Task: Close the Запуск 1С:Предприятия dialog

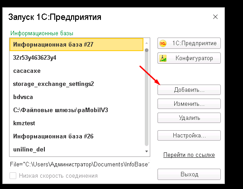Action: [x=215, y=17]
